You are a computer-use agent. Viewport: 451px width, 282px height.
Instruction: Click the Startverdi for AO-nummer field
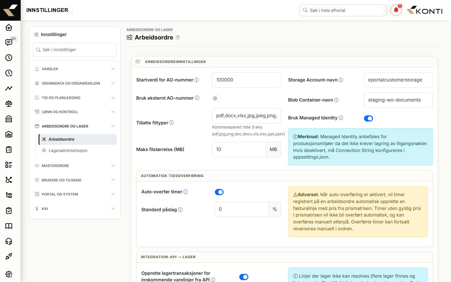click(246, 80)
